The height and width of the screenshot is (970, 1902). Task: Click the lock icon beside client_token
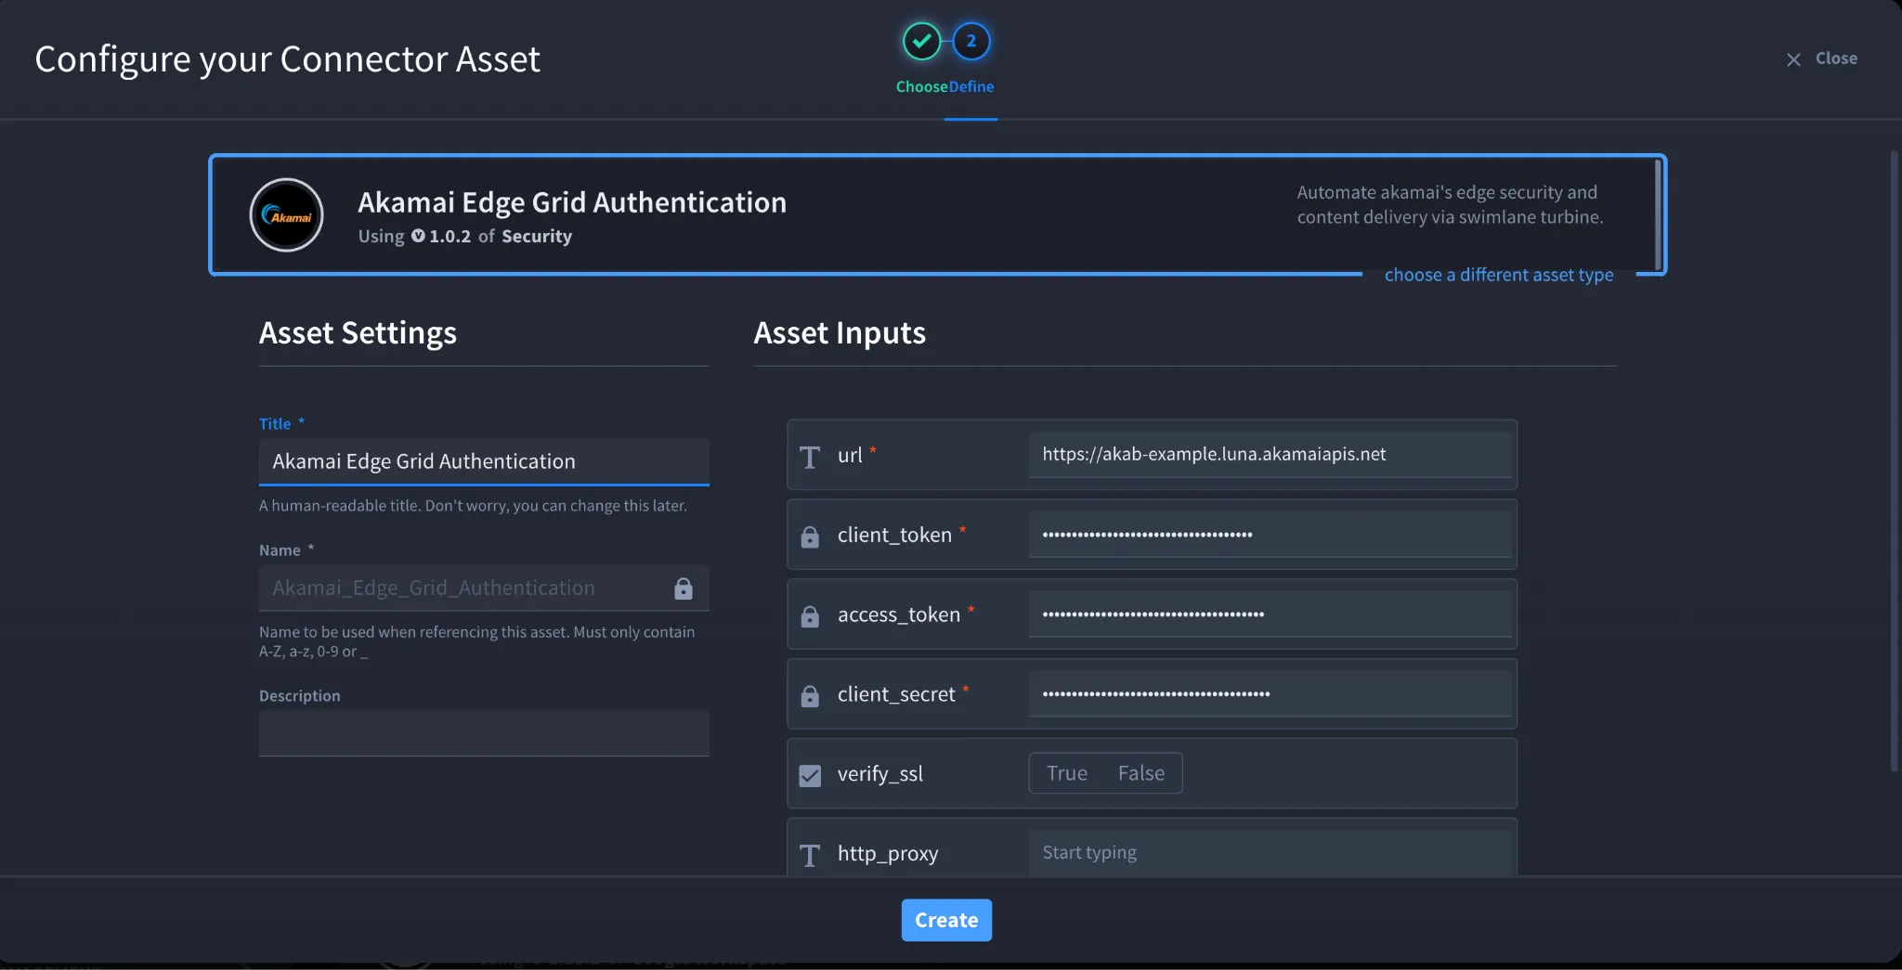tap(810, 537)
